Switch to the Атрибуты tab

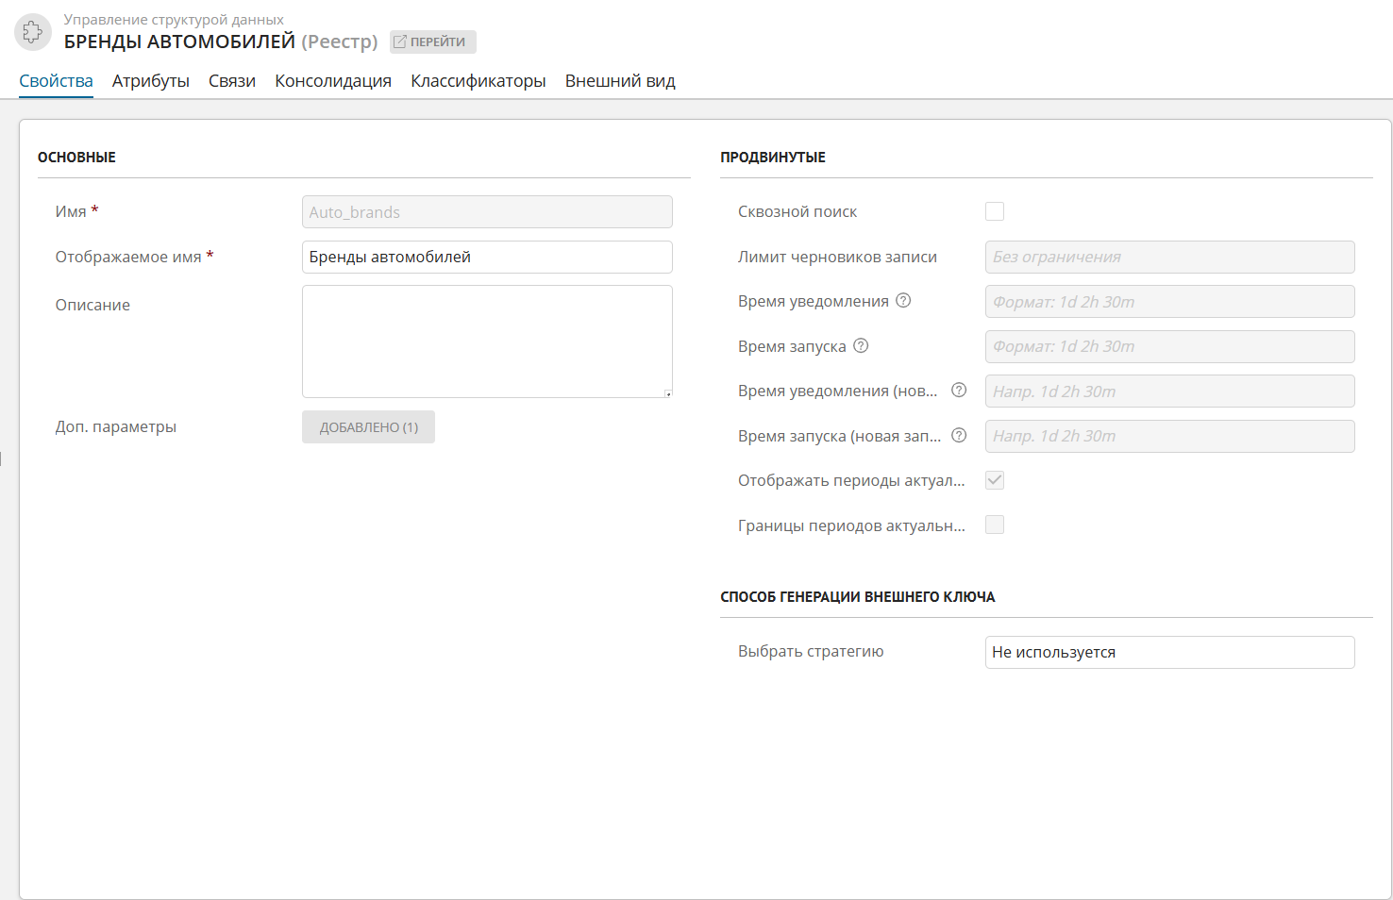(x=151, y=81)
